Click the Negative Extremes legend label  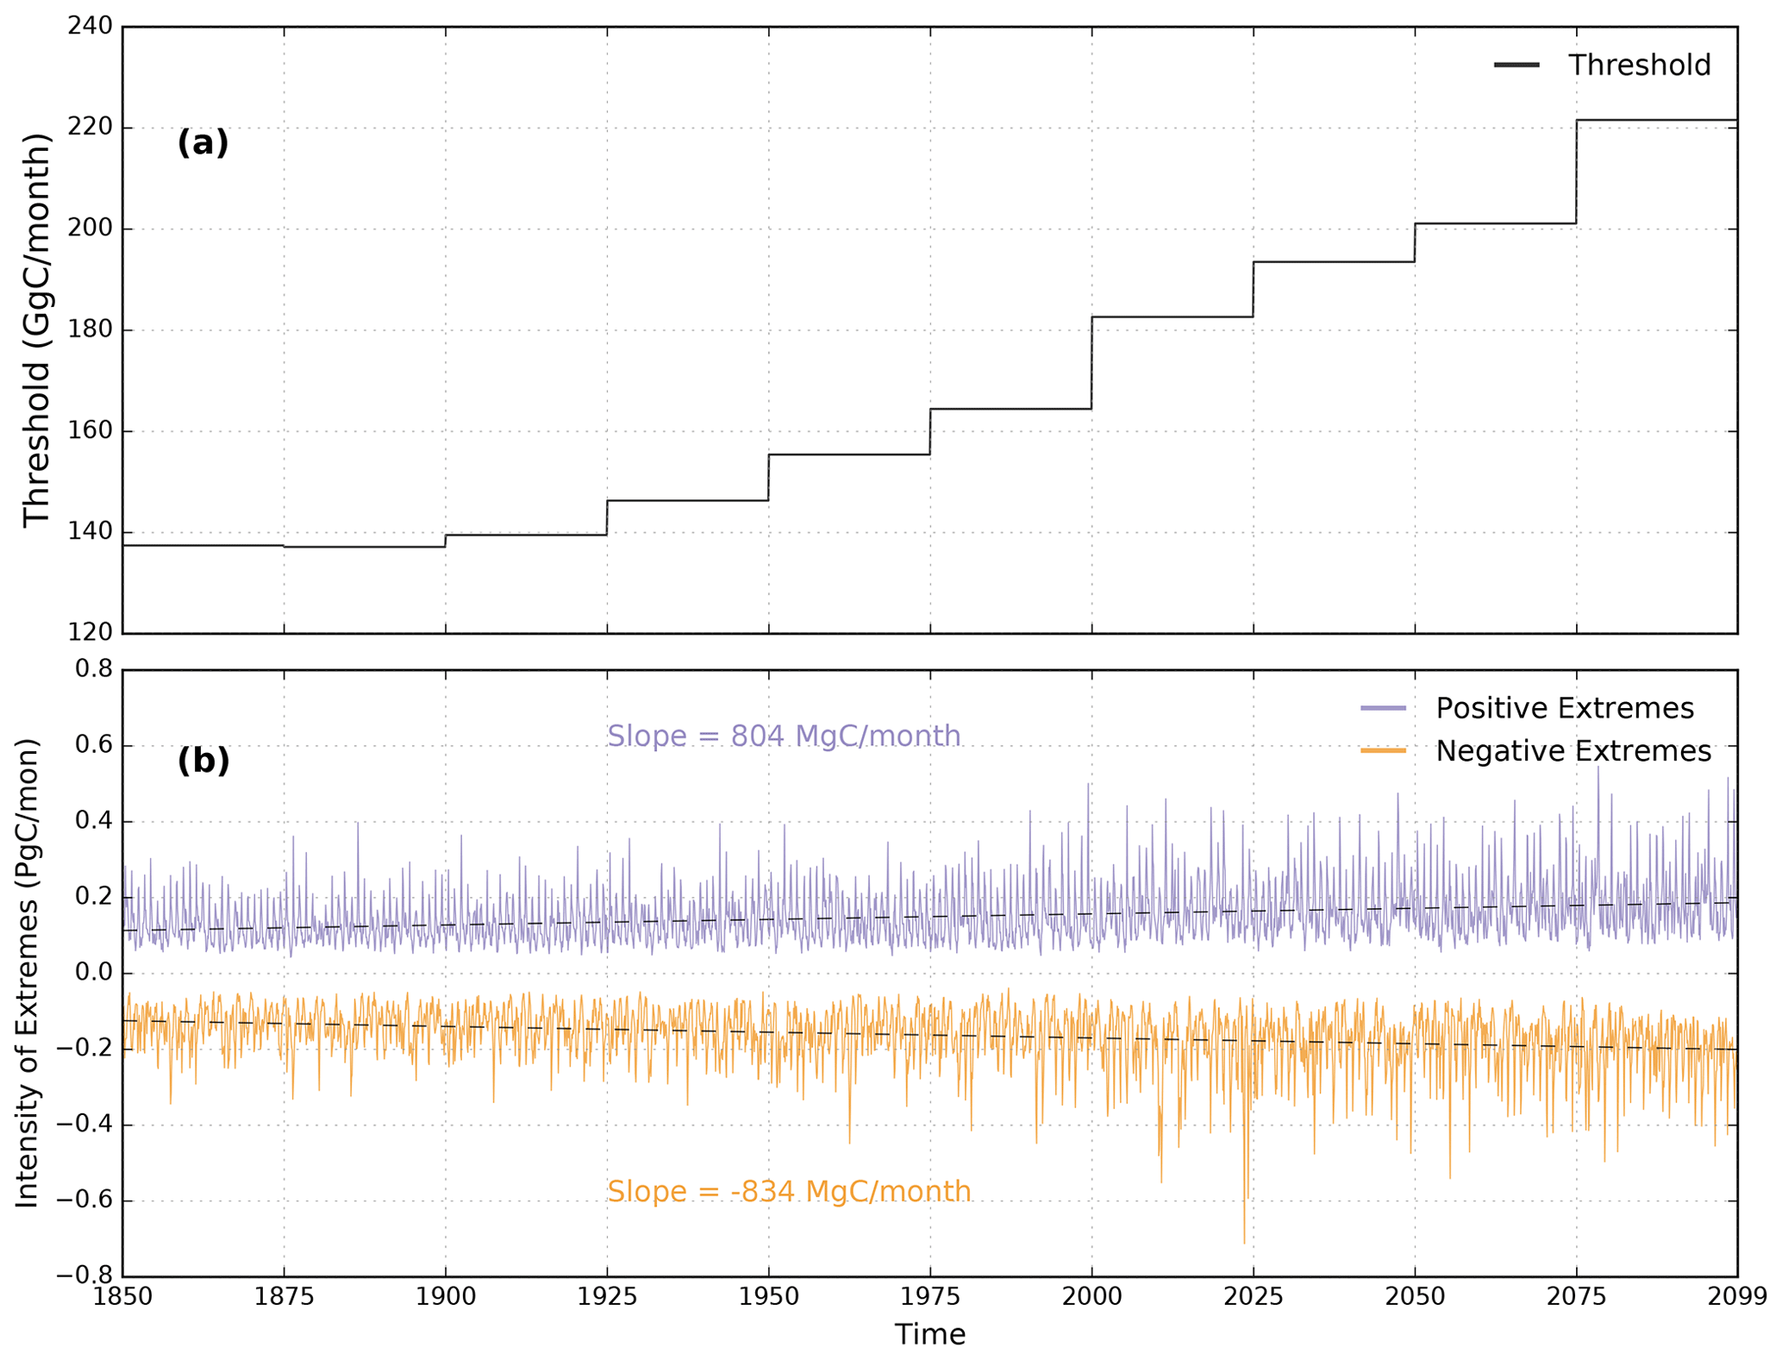(1573, 751)
